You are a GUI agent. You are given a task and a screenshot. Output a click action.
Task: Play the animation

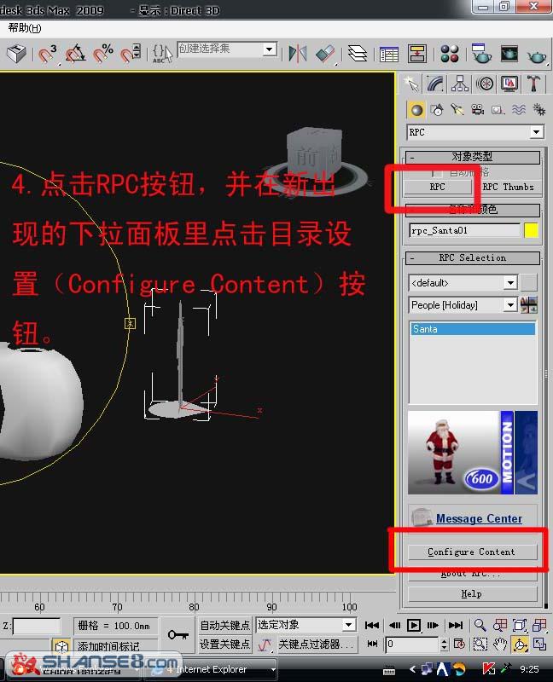click(x=414, y=625)
